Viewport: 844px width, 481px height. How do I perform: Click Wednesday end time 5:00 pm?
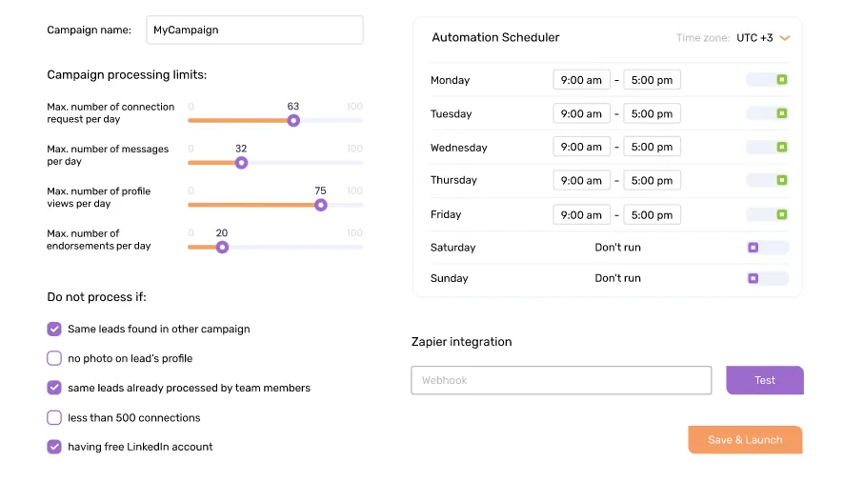coord(652,147)
